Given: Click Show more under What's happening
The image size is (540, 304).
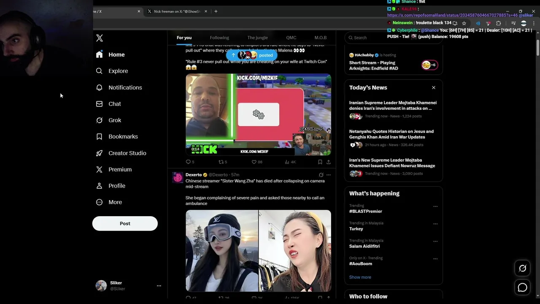Looking at the screenshot, I should click(360, 277).
